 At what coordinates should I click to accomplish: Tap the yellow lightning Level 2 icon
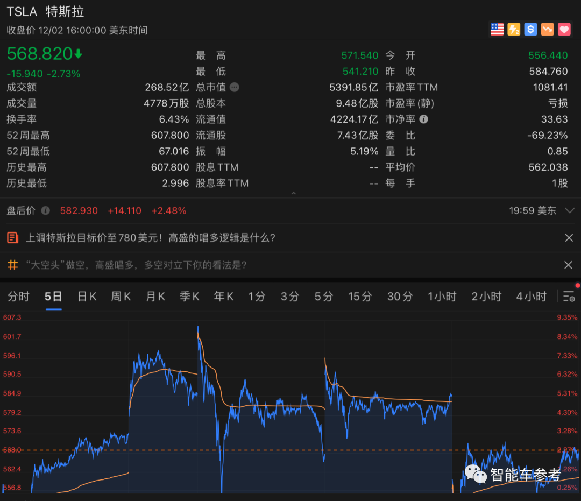pyautogui.click(x=514, y=29)
